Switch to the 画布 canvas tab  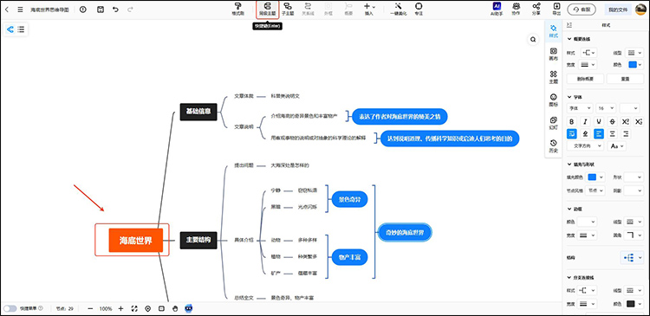(553, 54)
